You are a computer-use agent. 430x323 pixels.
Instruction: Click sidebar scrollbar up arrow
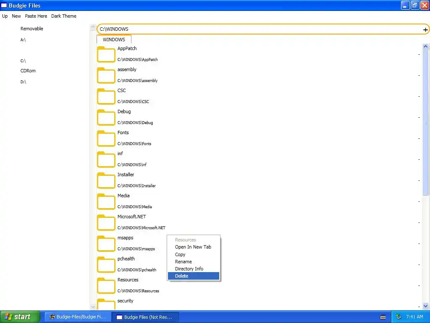93,27
